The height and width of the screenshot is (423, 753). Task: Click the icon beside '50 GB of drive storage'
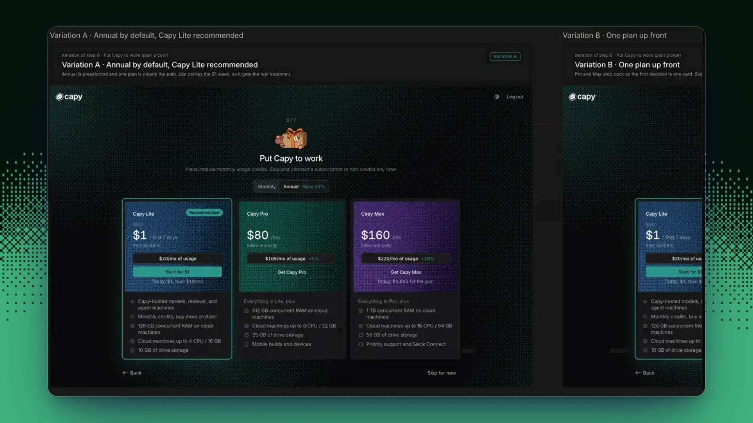click(361, 335)
